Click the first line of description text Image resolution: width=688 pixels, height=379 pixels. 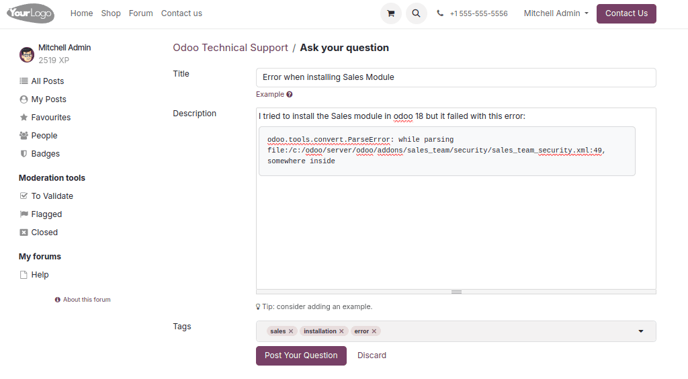pyautogui.click(x=392, y=116)
